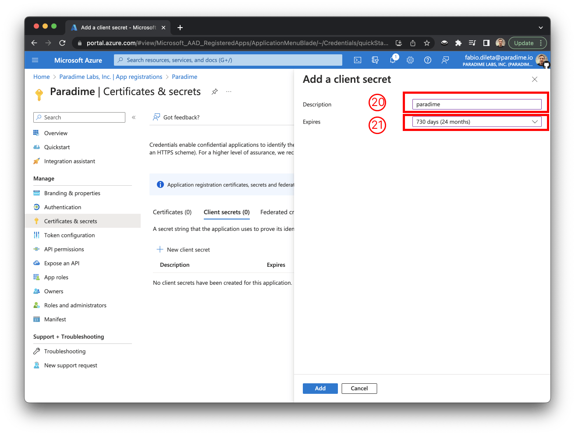Open App roles
The image size is (575, 435).
(x=56, y=277)
